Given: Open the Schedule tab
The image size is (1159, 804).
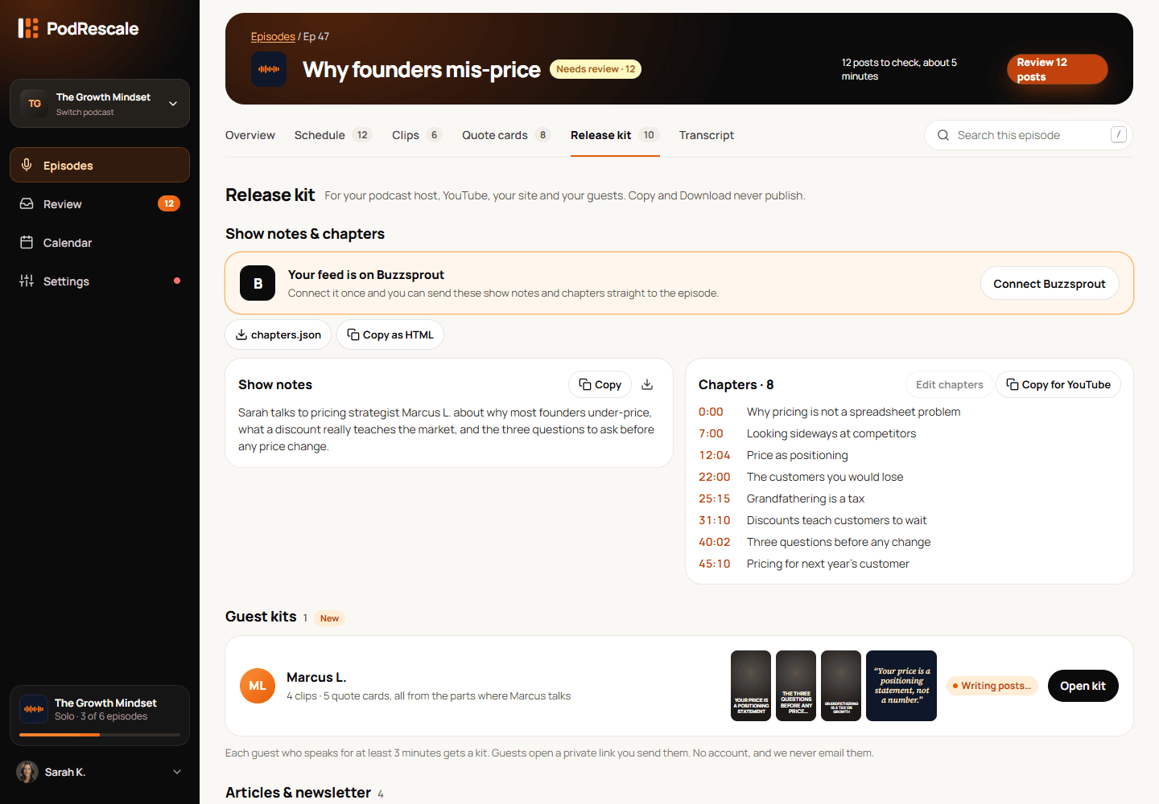Looking at the screenshot, I should coord(332,135).
